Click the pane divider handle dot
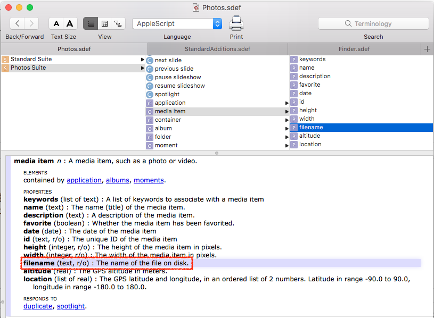434x318 pixels. click(x=217, y=153)
